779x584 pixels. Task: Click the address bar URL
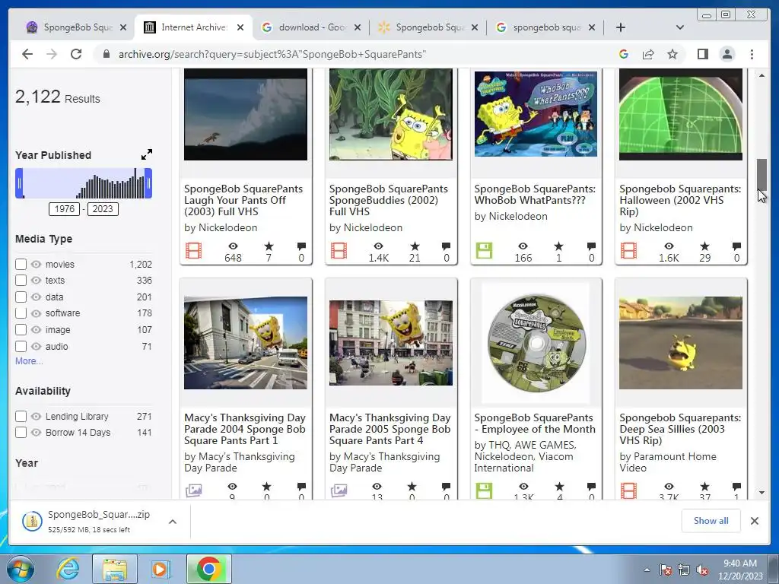click(x=272, y=54)
